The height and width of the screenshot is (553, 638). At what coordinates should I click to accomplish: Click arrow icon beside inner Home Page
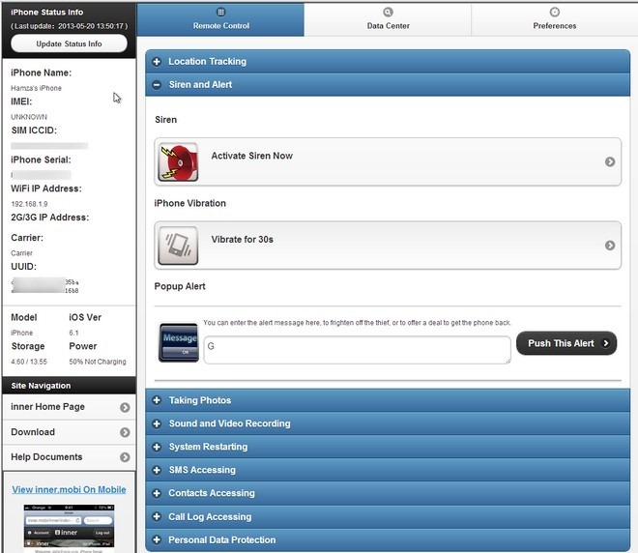click(x=125, y=407)
